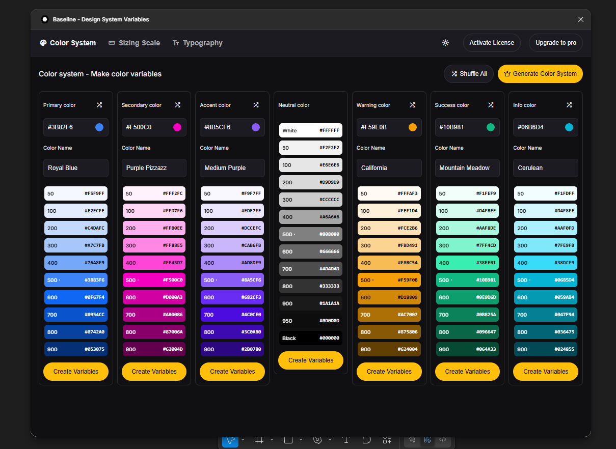This screenshot has height=449, width=616.
Task: Expand the Frame tool dropdown chevron
Action: coord(272,440)
